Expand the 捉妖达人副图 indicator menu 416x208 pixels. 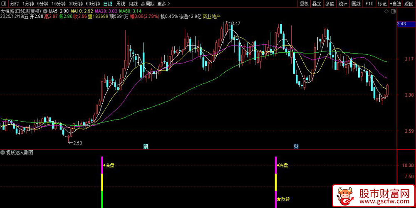pos(3,152)
